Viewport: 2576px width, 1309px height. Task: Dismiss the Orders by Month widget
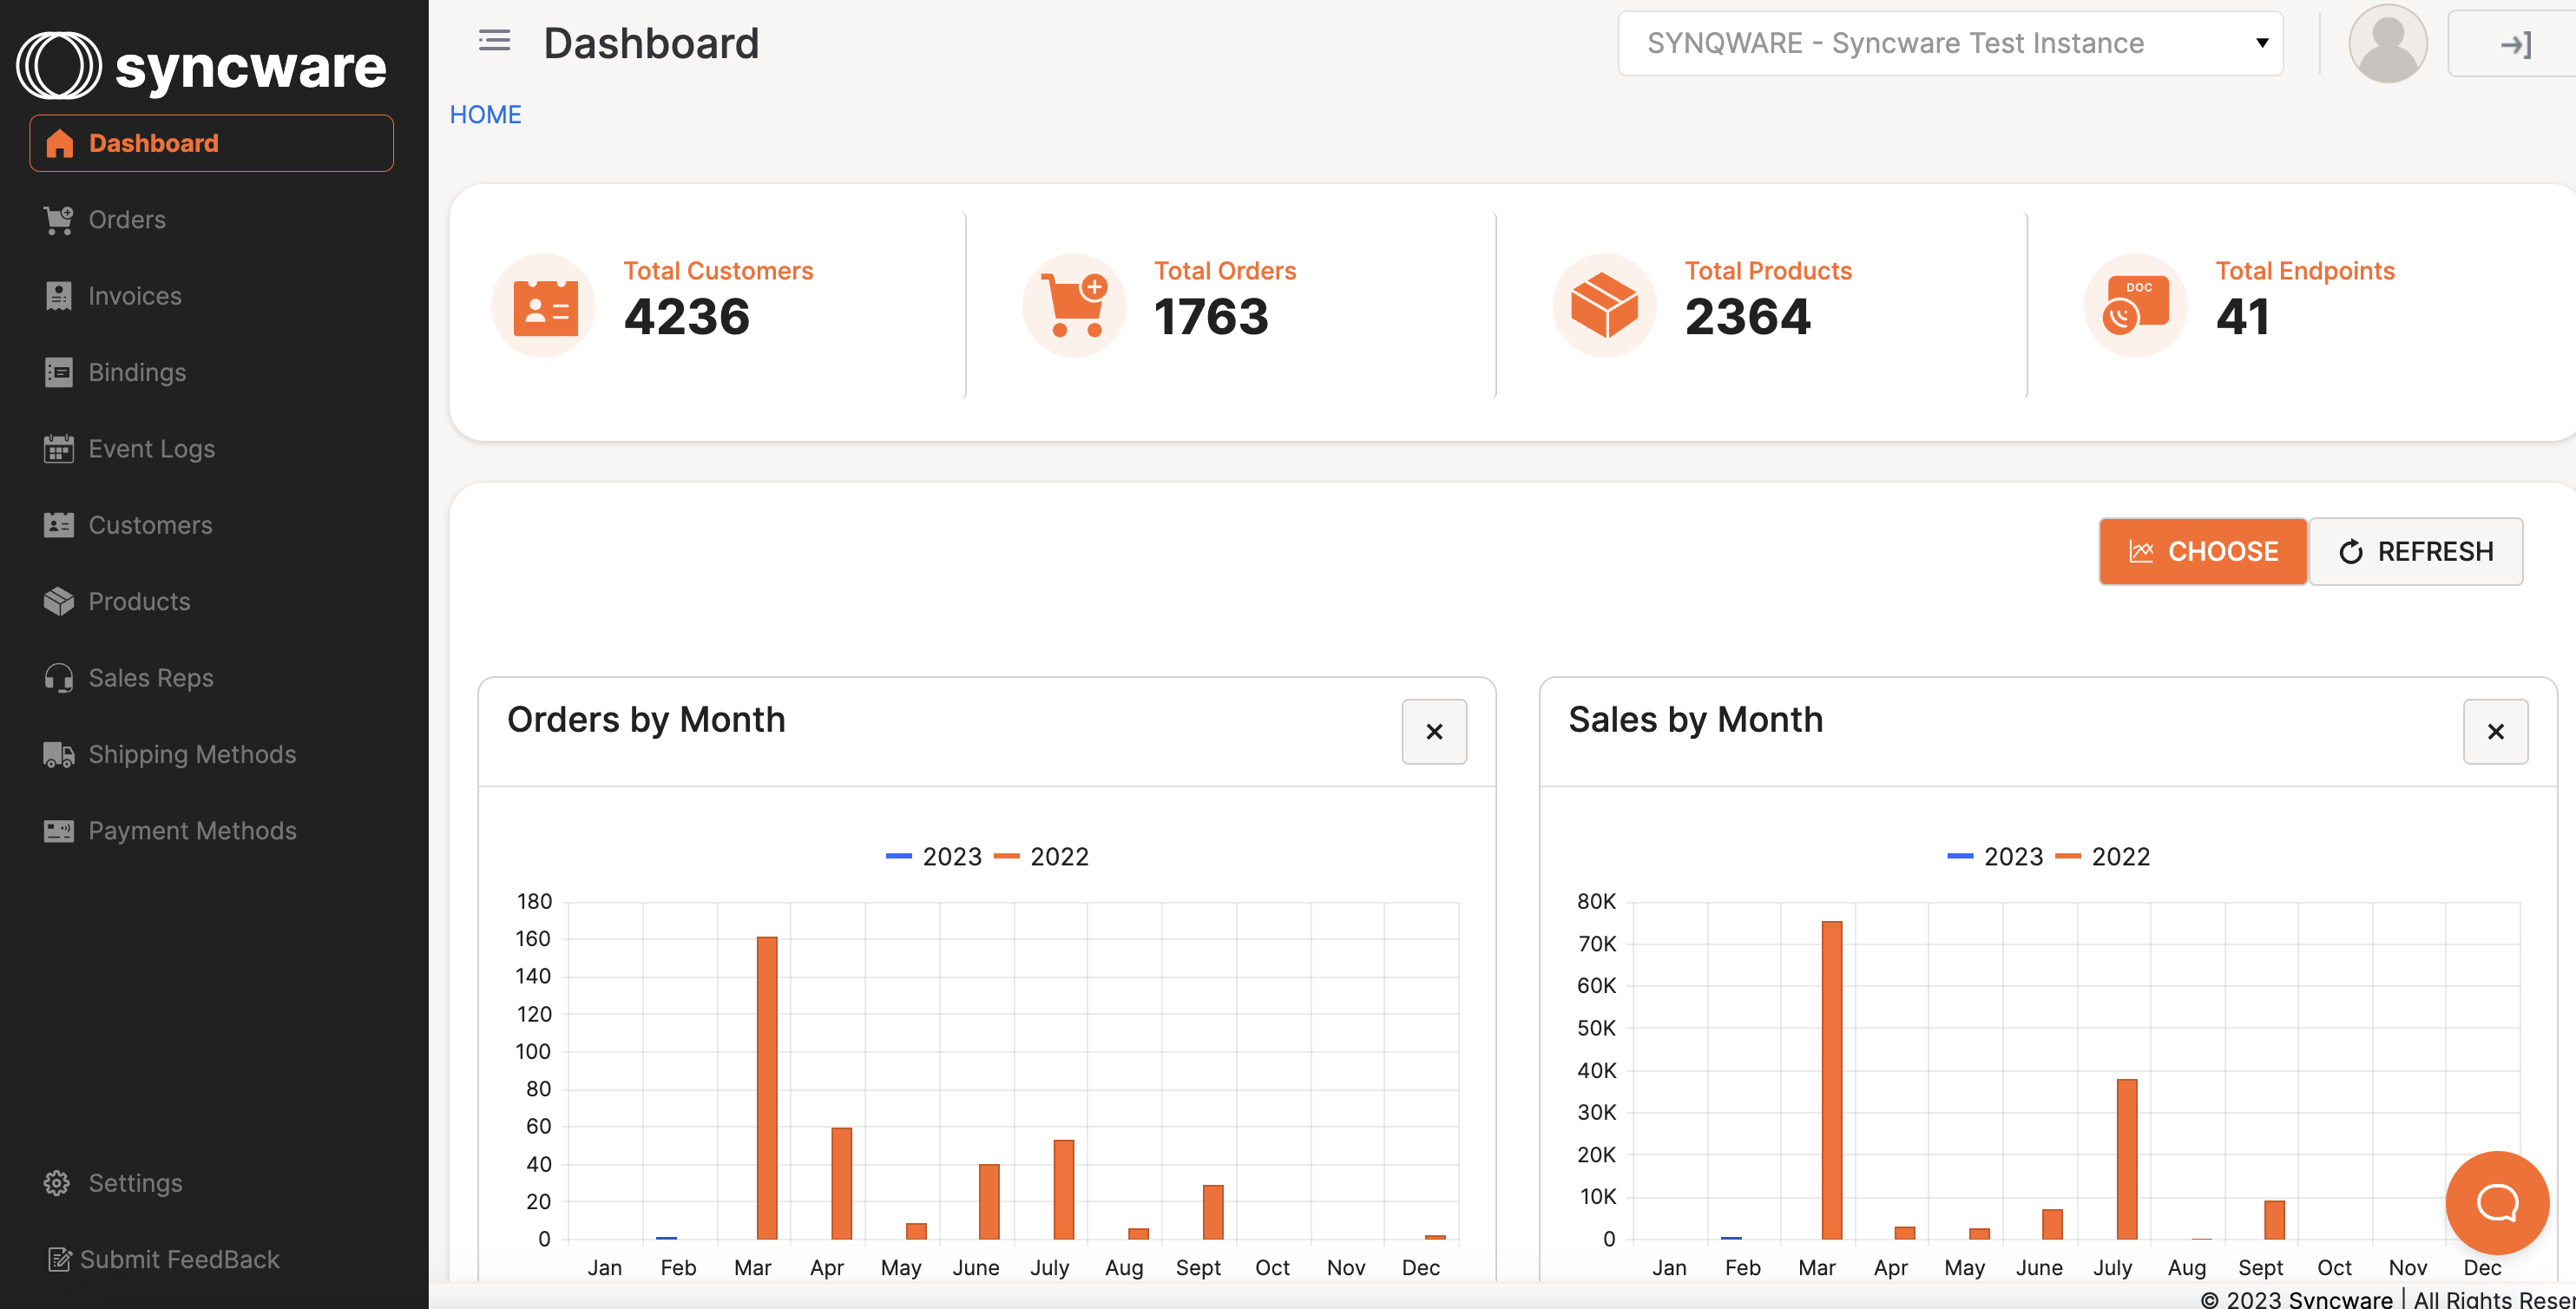click(x=1433, y=731)
